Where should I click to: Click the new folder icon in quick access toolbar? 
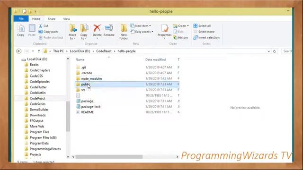pyautogui.click(x=30, y=11)
